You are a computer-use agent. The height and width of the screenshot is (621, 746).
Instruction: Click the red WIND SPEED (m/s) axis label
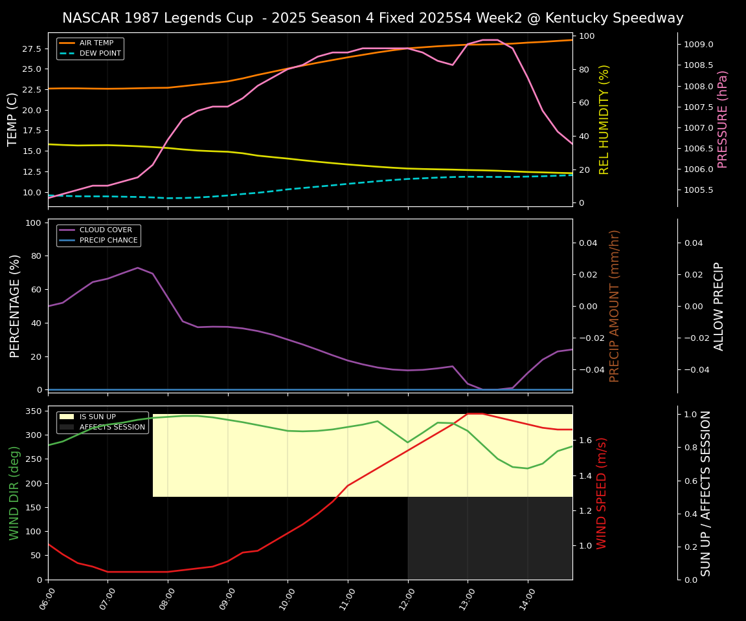[x=602, y=493]
